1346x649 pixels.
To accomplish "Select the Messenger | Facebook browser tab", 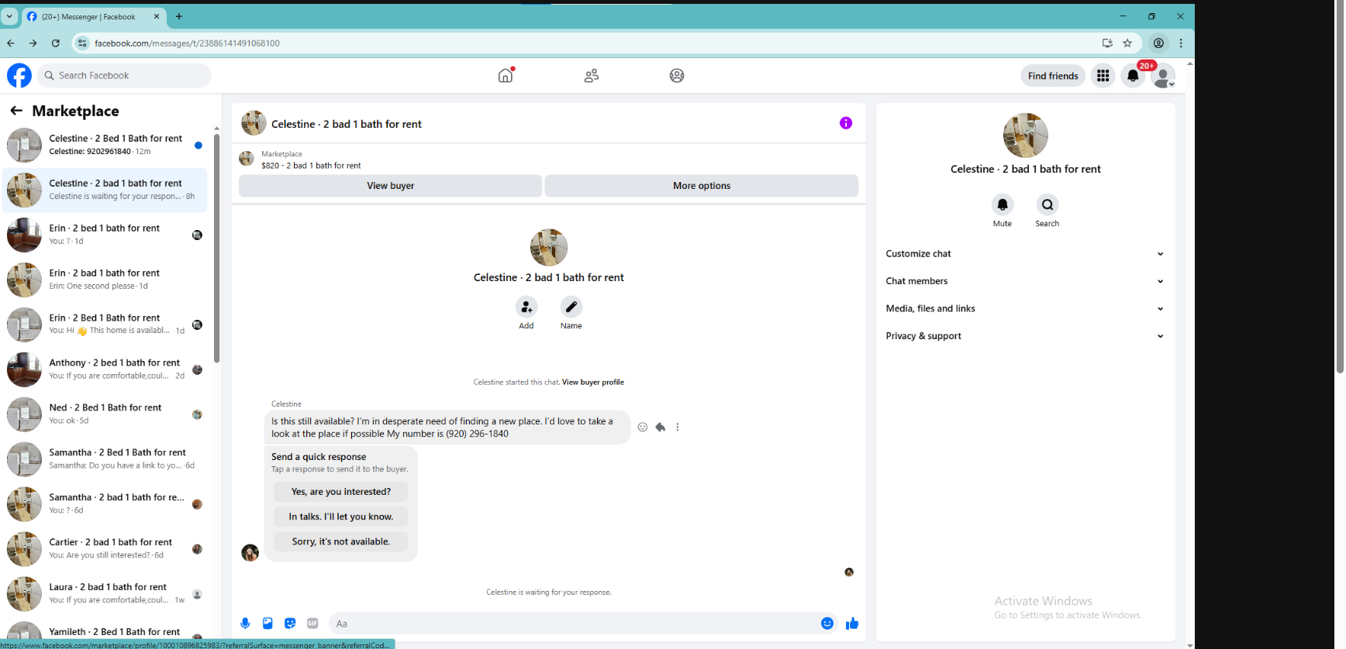I will pyautogui.click(x=93, y=16).
